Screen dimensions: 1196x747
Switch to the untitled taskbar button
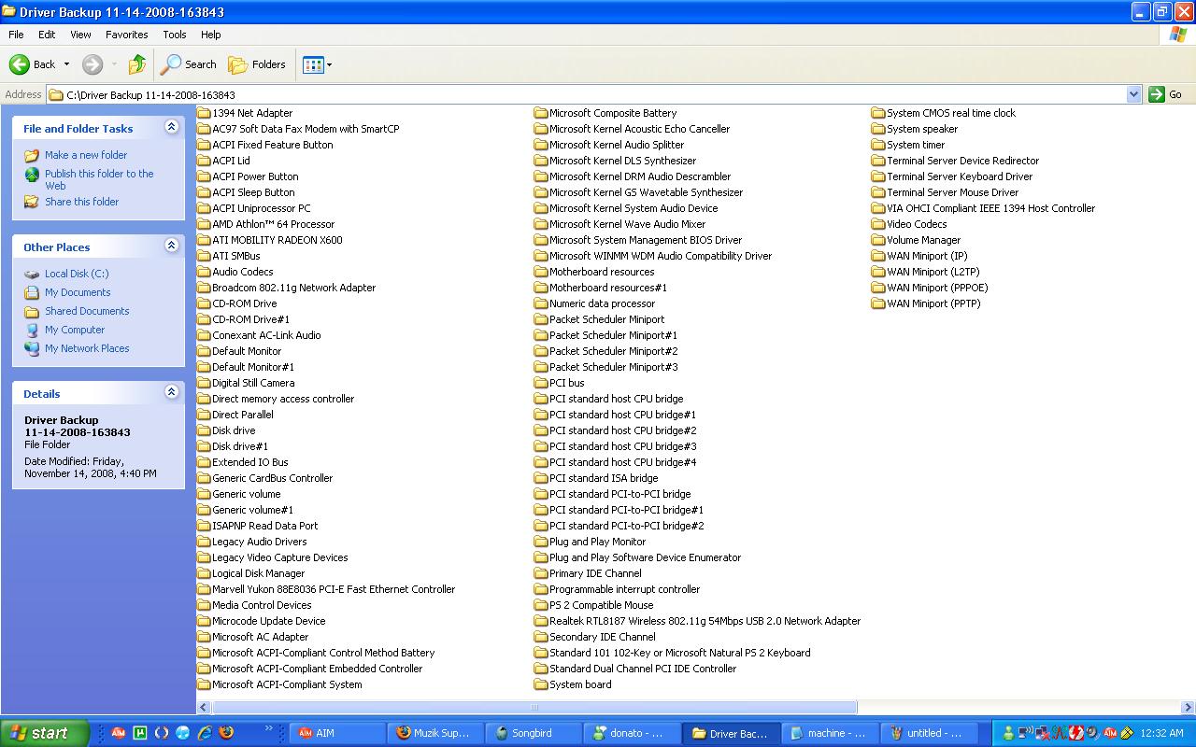click(x=929, y=733)
